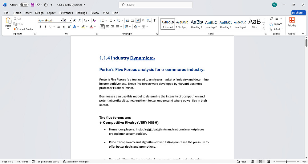The height and width of the screenshot is (164, 308).
Task: Open the Add-ins panel
Action: tap(292, 22)
